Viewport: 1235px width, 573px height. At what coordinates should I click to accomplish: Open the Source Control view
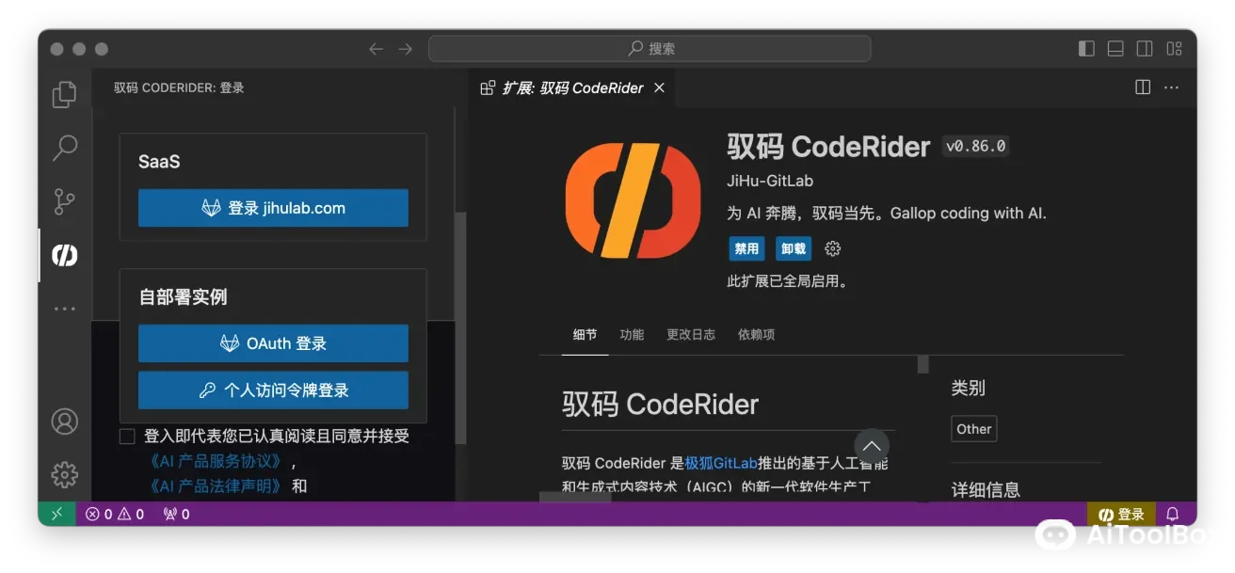(64, 201)
